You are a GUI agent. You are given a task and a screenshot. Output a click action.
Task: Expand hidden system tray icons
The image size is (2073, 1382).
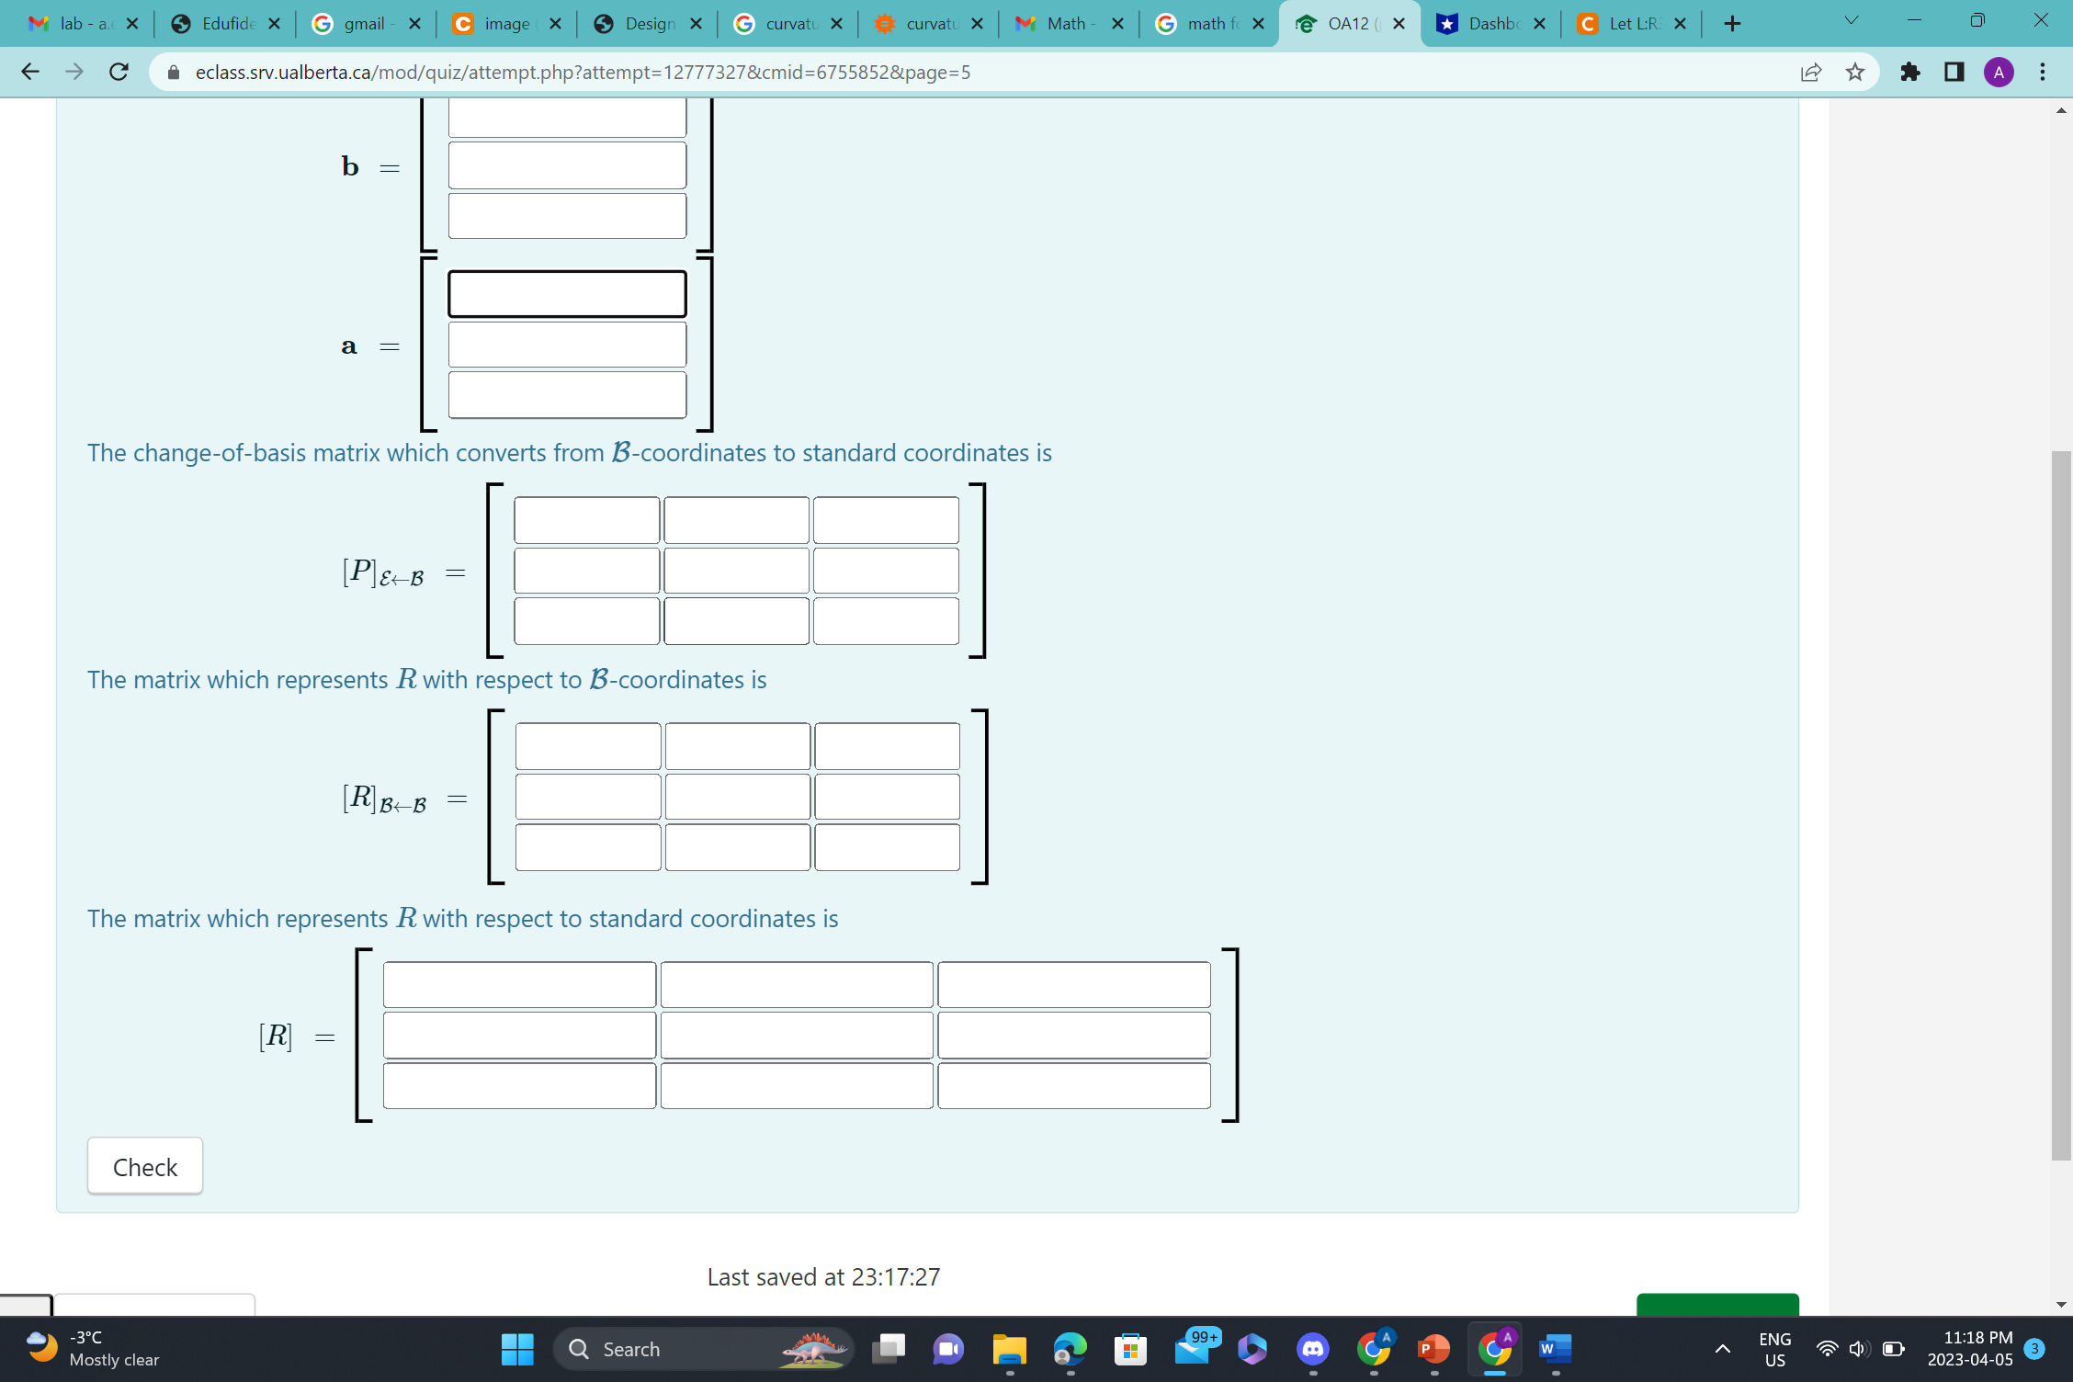[1721, 1349]
